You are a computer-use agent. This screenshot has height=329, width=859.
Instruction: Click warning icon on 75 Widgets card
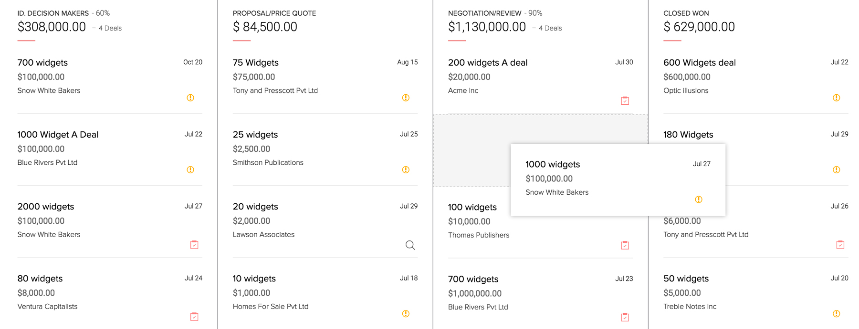(x=406, y=98)
